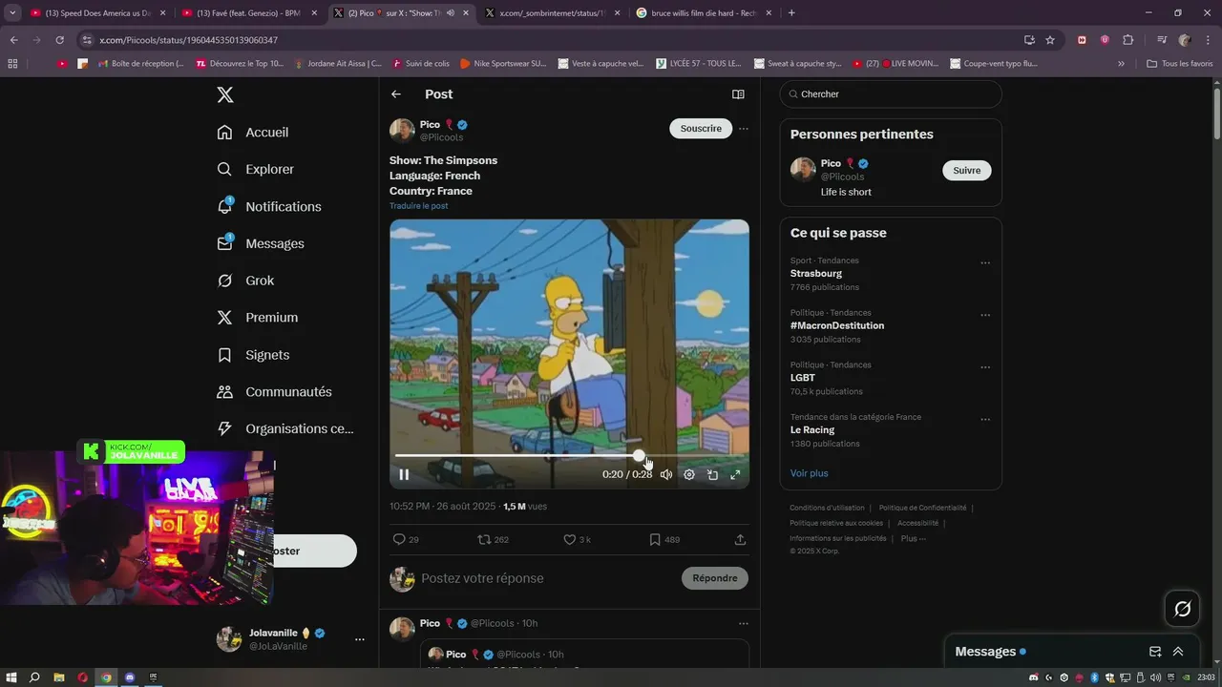
Task: Open options for the #MacronDestitution trend
Action: click(x=985, y=315)
